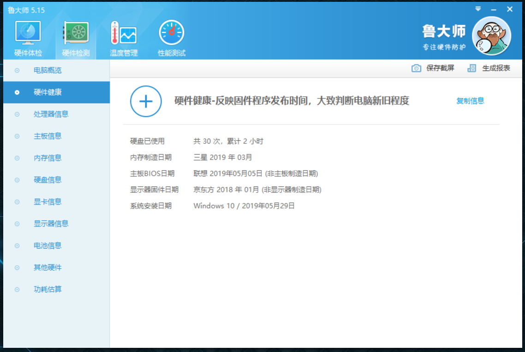525x352 pixels.
Task: Close the 鲁大师 window
Action: click(510, 9)
